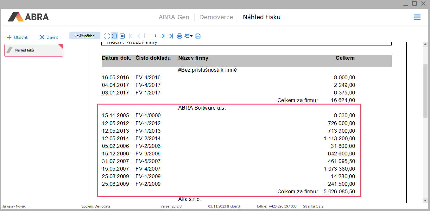
Task: Click document number FV-2/2006
Action: [148, 146]
